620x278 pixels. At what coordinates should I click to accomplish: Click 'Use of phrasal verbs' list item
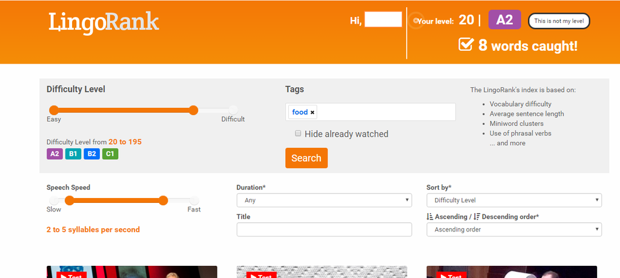pos(520,133)
